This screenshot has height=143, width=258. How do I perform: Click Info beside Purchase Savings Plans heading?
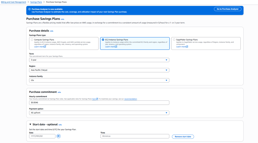[62, 19]
